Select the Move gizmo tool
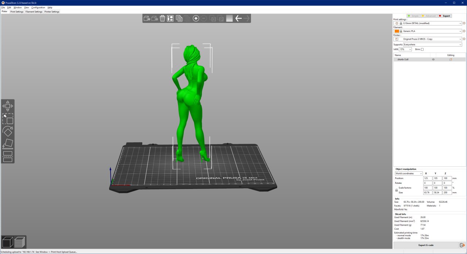The image size is (467, 254). click(x=8, y=106)
